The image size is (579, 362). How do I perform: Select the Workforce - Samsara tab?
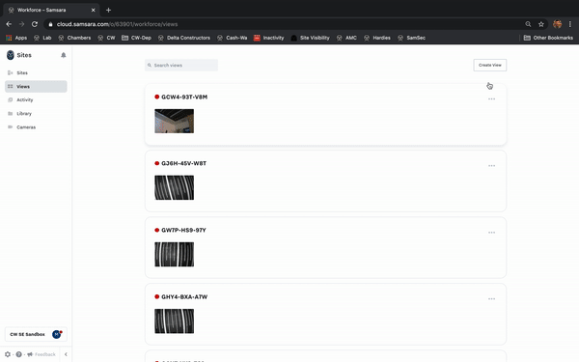pyautogui.click(x=51, y=10)
